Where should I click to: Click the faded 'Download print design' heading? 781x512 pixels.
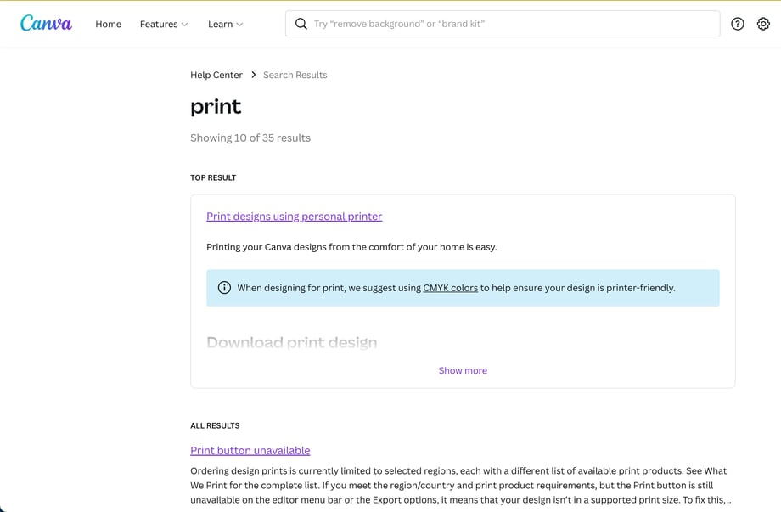(x=291, y=342)
